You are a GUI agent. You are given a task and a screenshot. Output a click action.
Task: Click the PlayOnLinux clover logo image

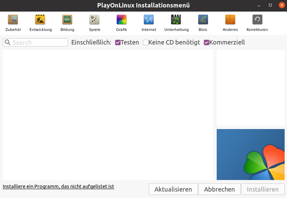tap(251, 155)
